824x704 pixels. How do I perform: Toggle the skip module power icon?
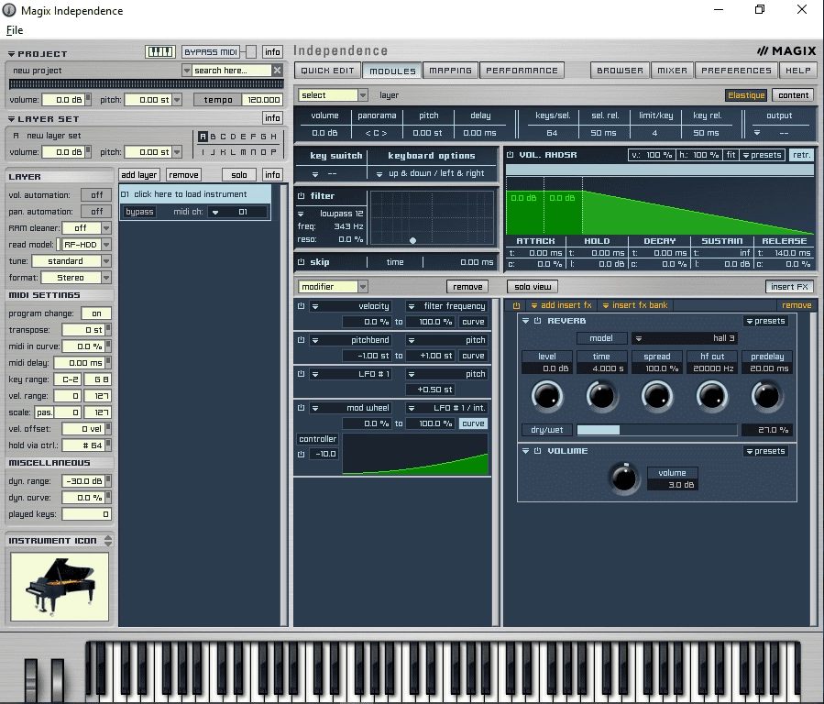click(302, 261)
